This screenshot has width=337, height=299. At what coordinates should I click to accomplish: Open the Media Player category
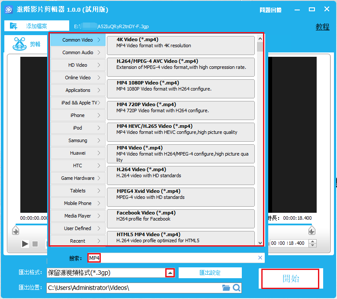pos(78,216)
